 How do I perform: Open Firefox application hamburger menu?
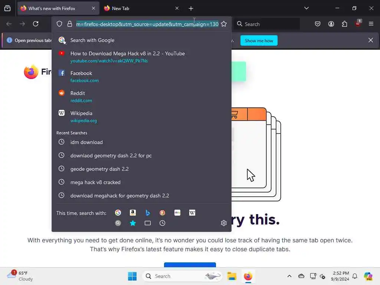coord(371,24)
